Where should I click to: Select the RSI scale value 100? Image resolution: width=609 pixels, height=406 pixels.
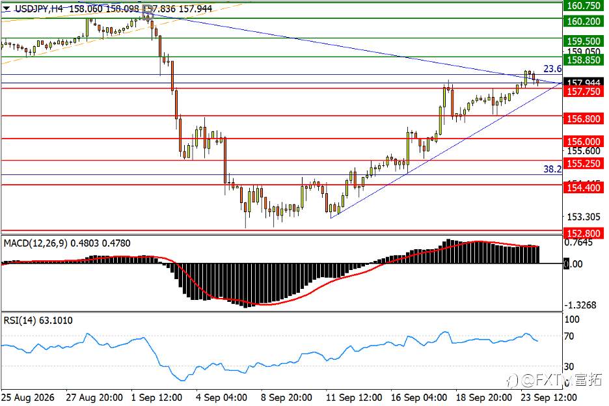point(572,319)
